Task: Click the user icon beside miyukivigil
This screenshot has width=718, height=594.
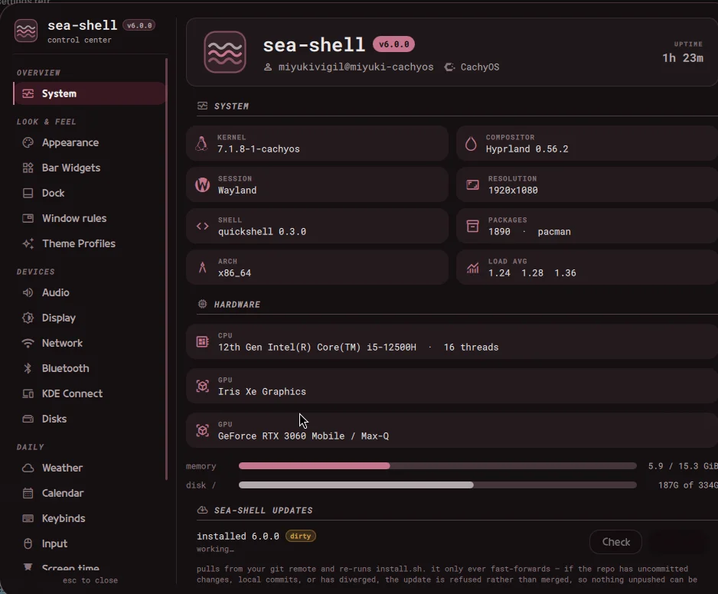Action: click(268, 67)
